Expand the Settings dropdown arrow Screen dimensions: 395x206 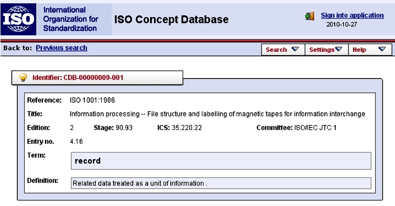[339, 49]
